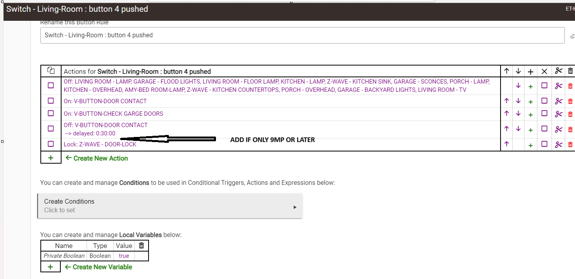The width and height of the screenshot is (575, 279).
Task: Move the first Off lights action down
Action: coord(518,86)
